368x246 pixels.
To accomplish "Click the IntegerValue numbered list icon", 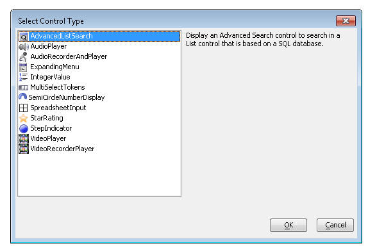I will [23, 77].
